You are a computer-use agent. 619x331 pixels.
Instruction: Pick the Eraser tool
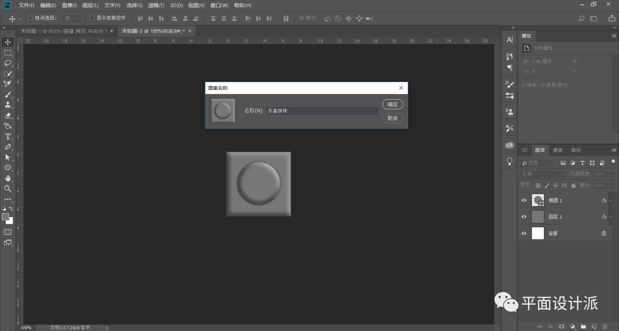[x=8, y=115]
